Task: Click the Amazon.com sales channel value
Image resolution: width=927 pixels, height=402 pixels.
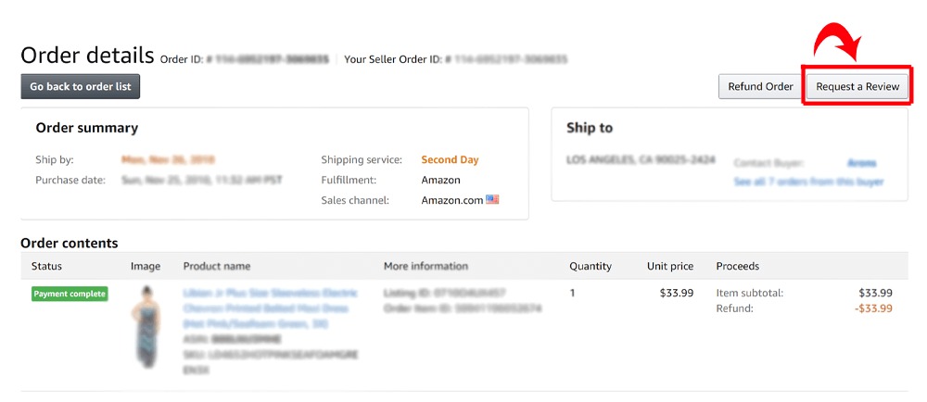Action: [452, 200]
